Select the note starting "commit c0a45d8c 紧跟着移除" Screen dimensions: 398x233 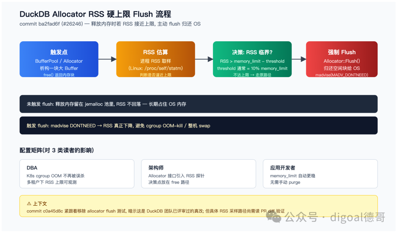[156, 211]
